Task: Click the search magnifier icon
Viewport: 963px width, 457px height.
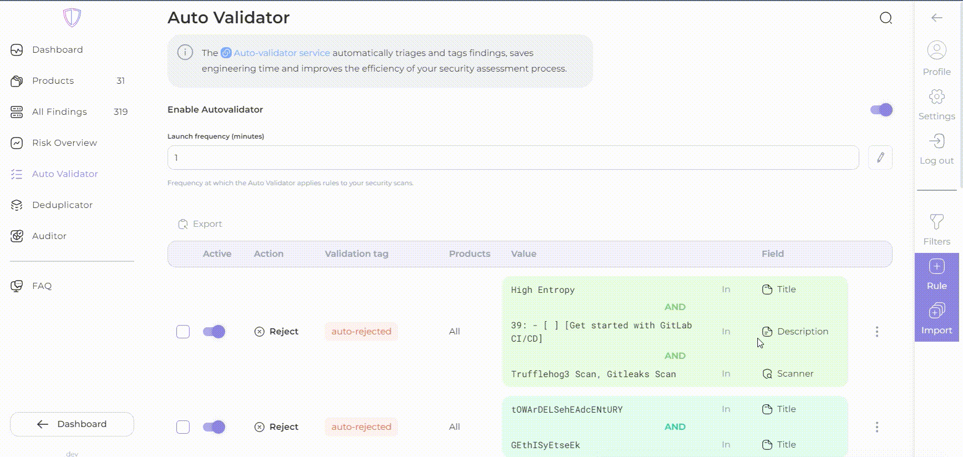Action: (x=886, y=18)
